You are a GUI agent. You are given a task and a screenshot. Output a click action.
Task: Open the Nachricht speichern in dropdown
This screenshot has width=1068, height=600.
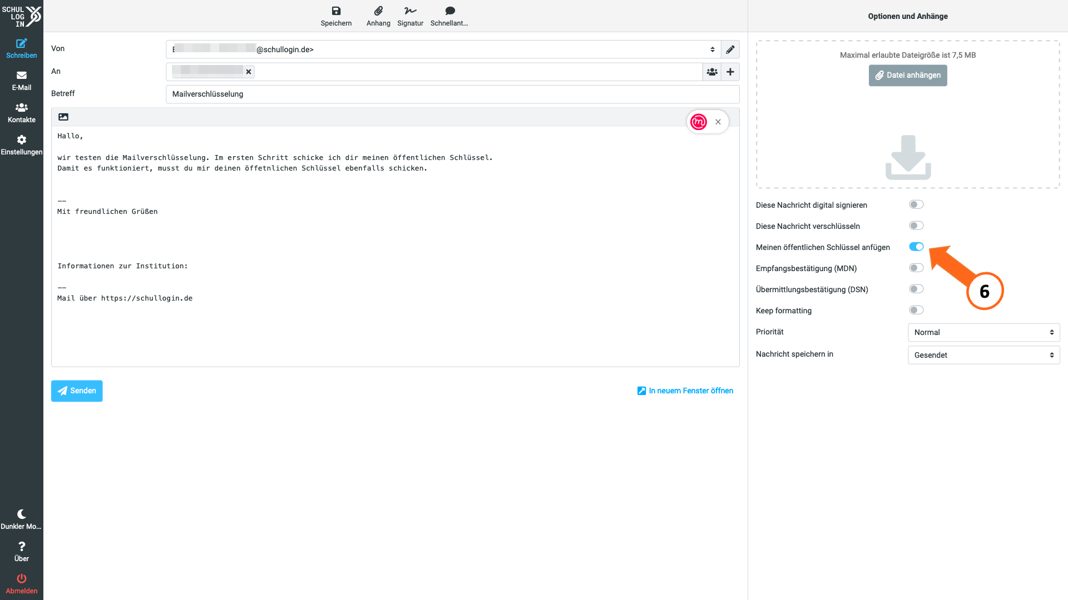tap(983, 355)
